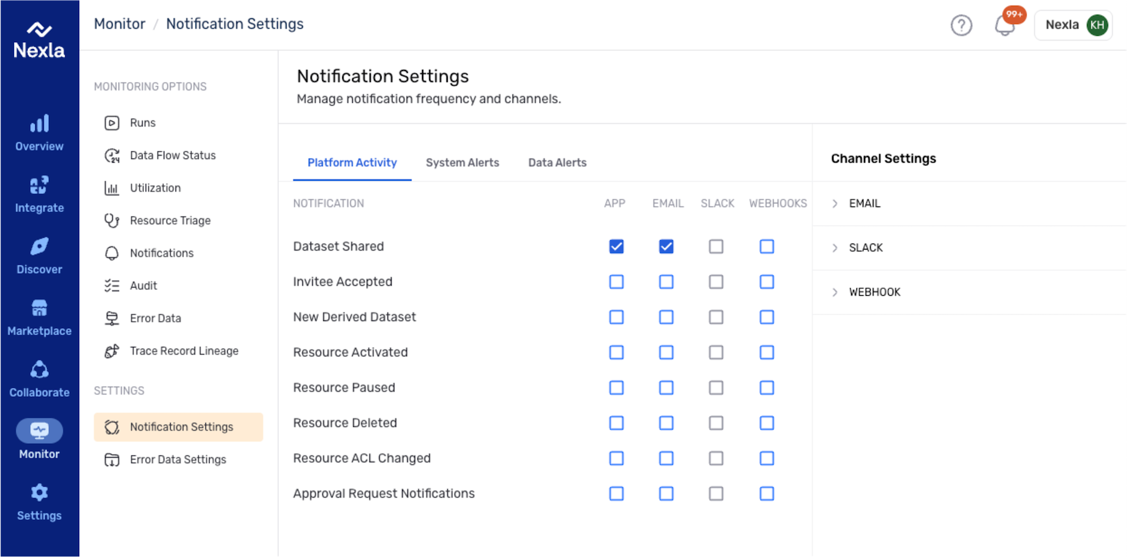Open Error Data Settings link
The image size is (1127, 557).
click(x=178, y=460)
